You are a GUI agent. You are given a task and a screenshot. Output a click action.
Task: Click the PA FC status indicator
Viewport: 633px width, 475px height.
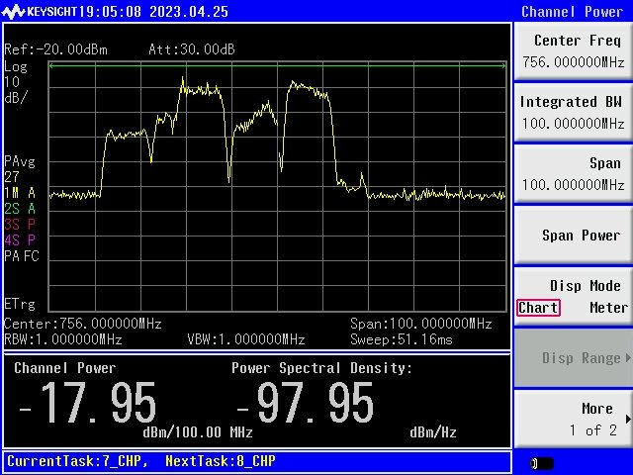[21, 256]
